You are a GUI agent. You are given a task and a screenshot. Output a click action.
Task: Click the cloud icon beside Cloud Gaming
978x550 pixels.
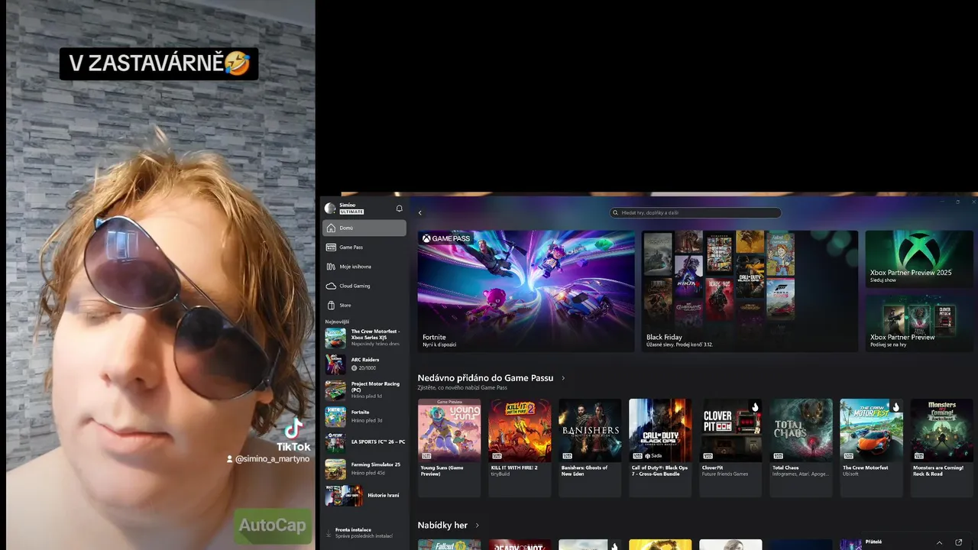[331, 286]
